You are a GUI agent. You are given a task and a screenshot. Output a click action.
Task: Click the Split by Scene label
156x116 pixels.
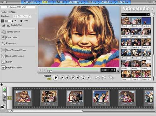pos(13,32)
